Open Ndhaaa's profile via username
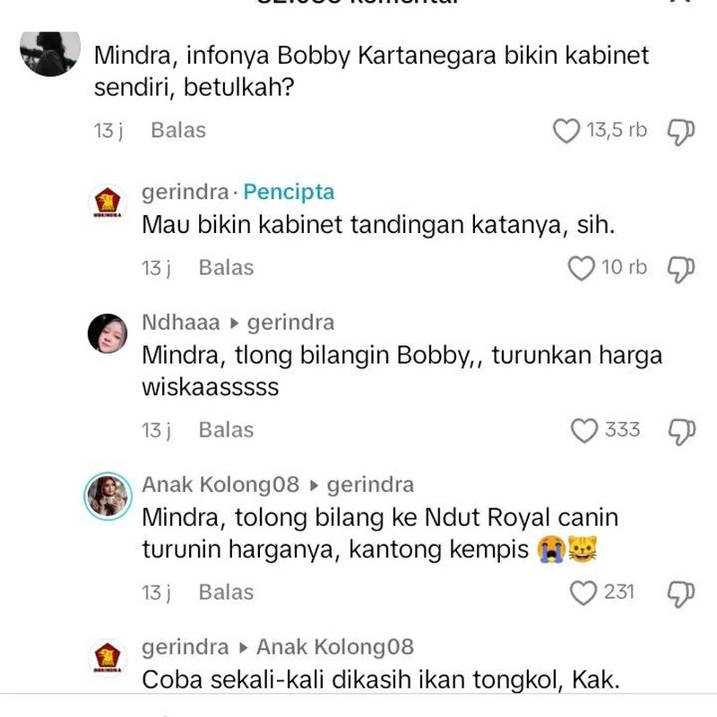Viewport: 717px width, 717px height. [x=178, y=321]
